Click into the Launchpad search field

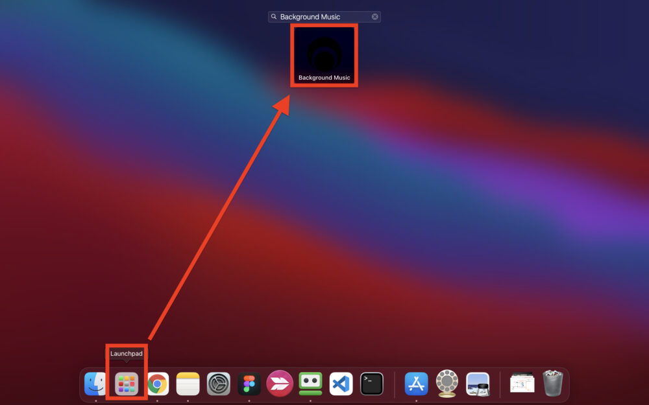(324, 17)
